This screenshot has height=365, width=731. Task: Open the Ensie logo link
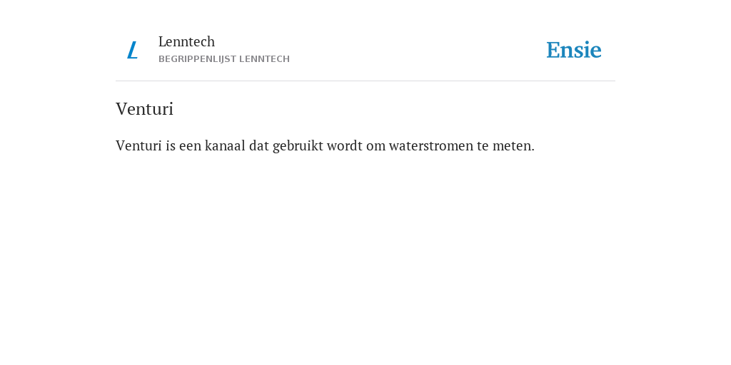click(574, 50)
